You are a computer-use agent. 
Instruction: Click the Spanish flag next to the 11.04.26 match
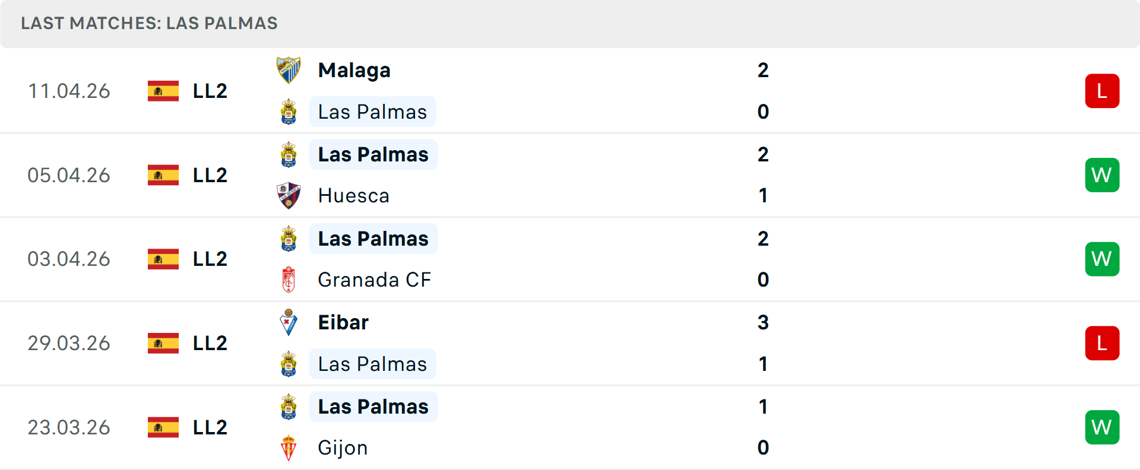[x=163, y=91]
